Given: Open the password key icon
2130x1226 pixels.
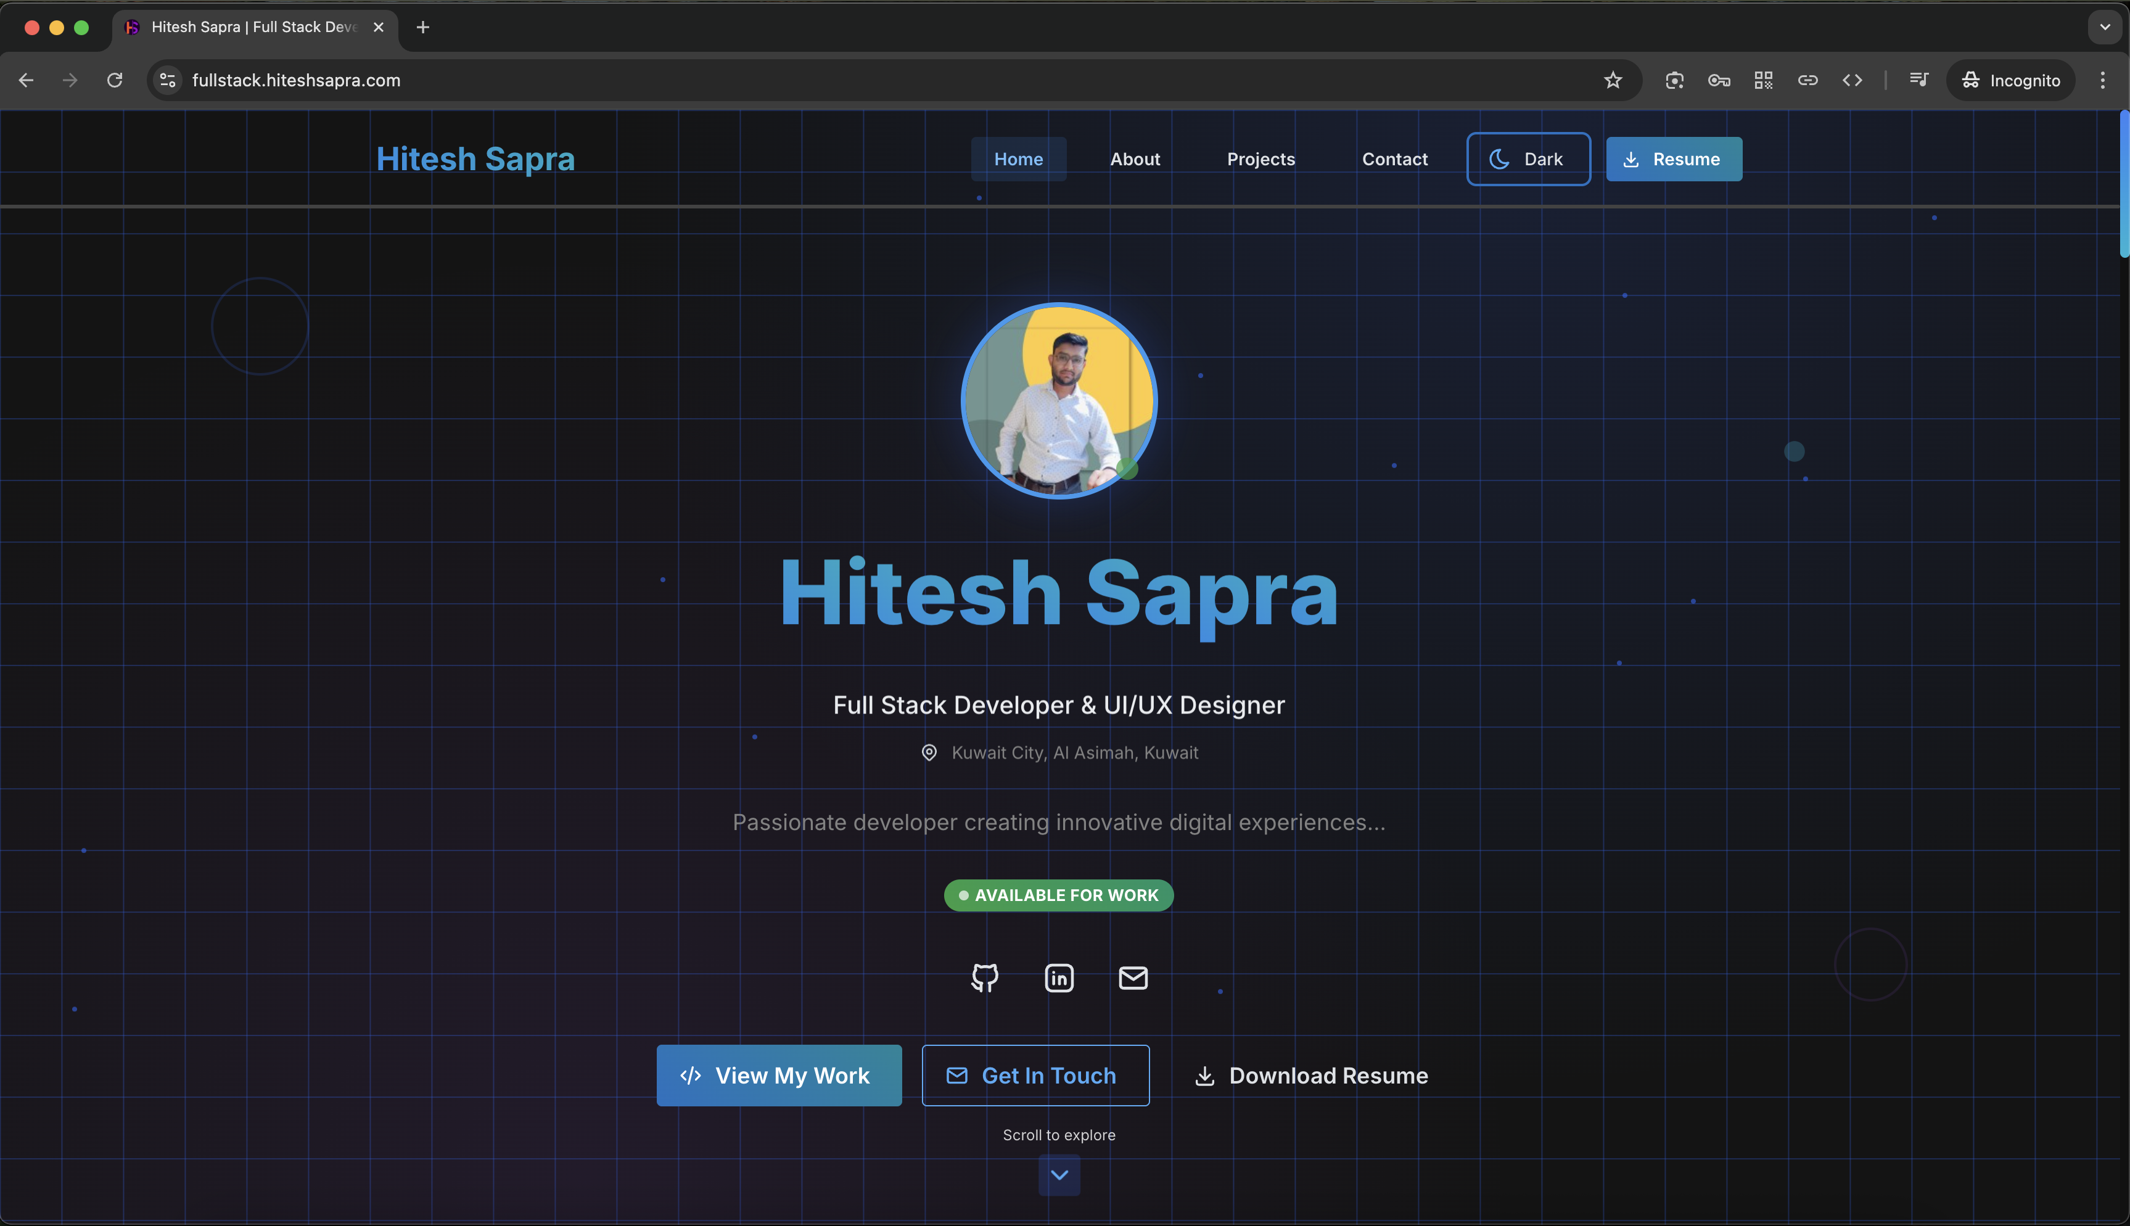Looking at the screenshot, I should pyautogui.click(x=1718, y=80).
